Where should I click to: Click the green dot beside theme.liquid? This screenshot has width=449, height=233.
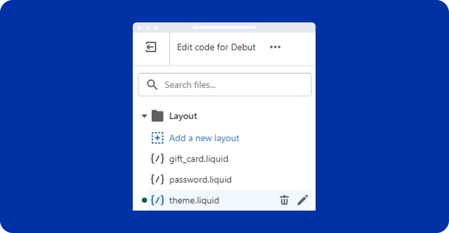[144, 200]
